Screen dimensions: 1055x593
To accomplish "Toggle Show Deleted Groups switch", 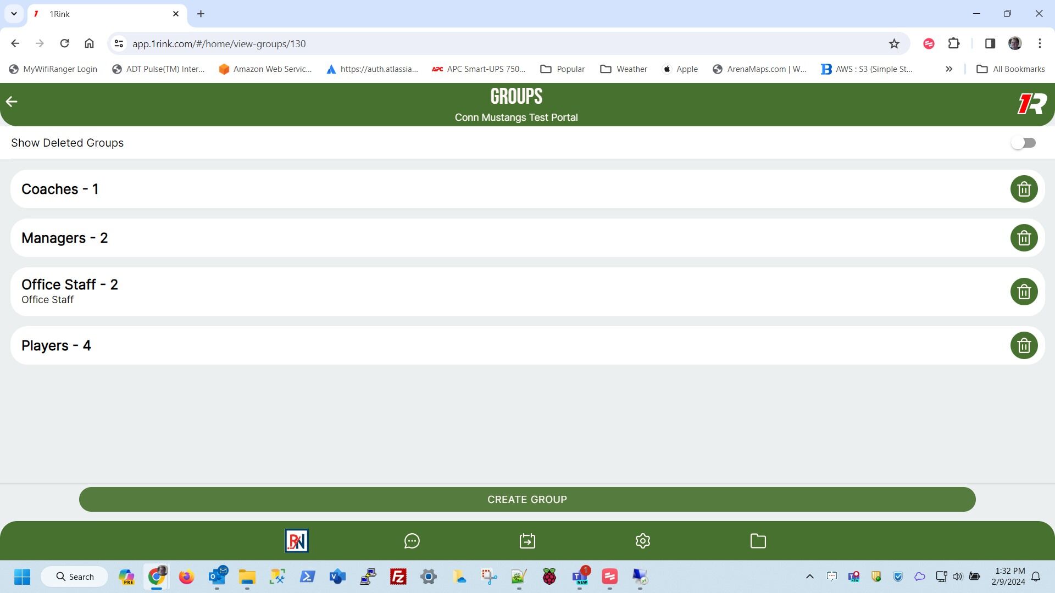I will (1023, 143).
